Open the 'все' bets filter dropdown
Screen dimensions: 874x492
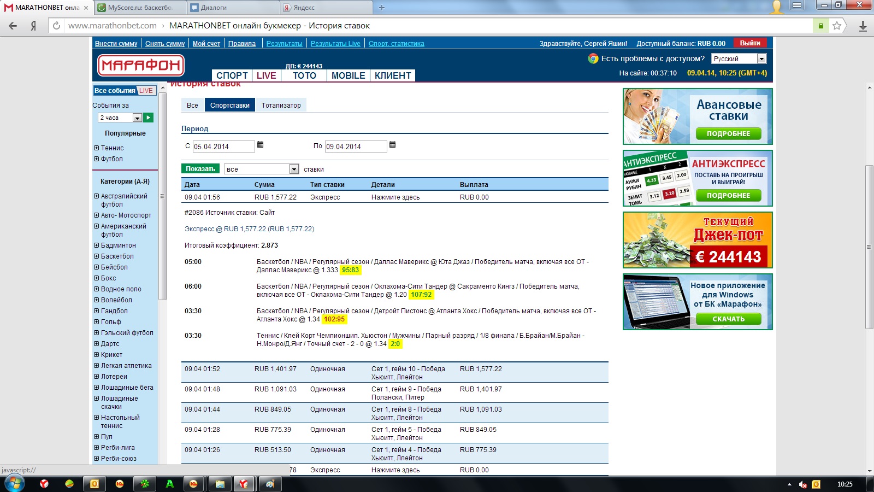262,169
